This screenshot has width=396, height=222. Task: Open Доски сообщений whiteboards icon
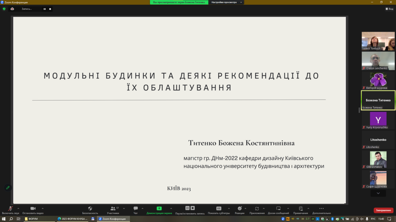(x=278, y=209)
